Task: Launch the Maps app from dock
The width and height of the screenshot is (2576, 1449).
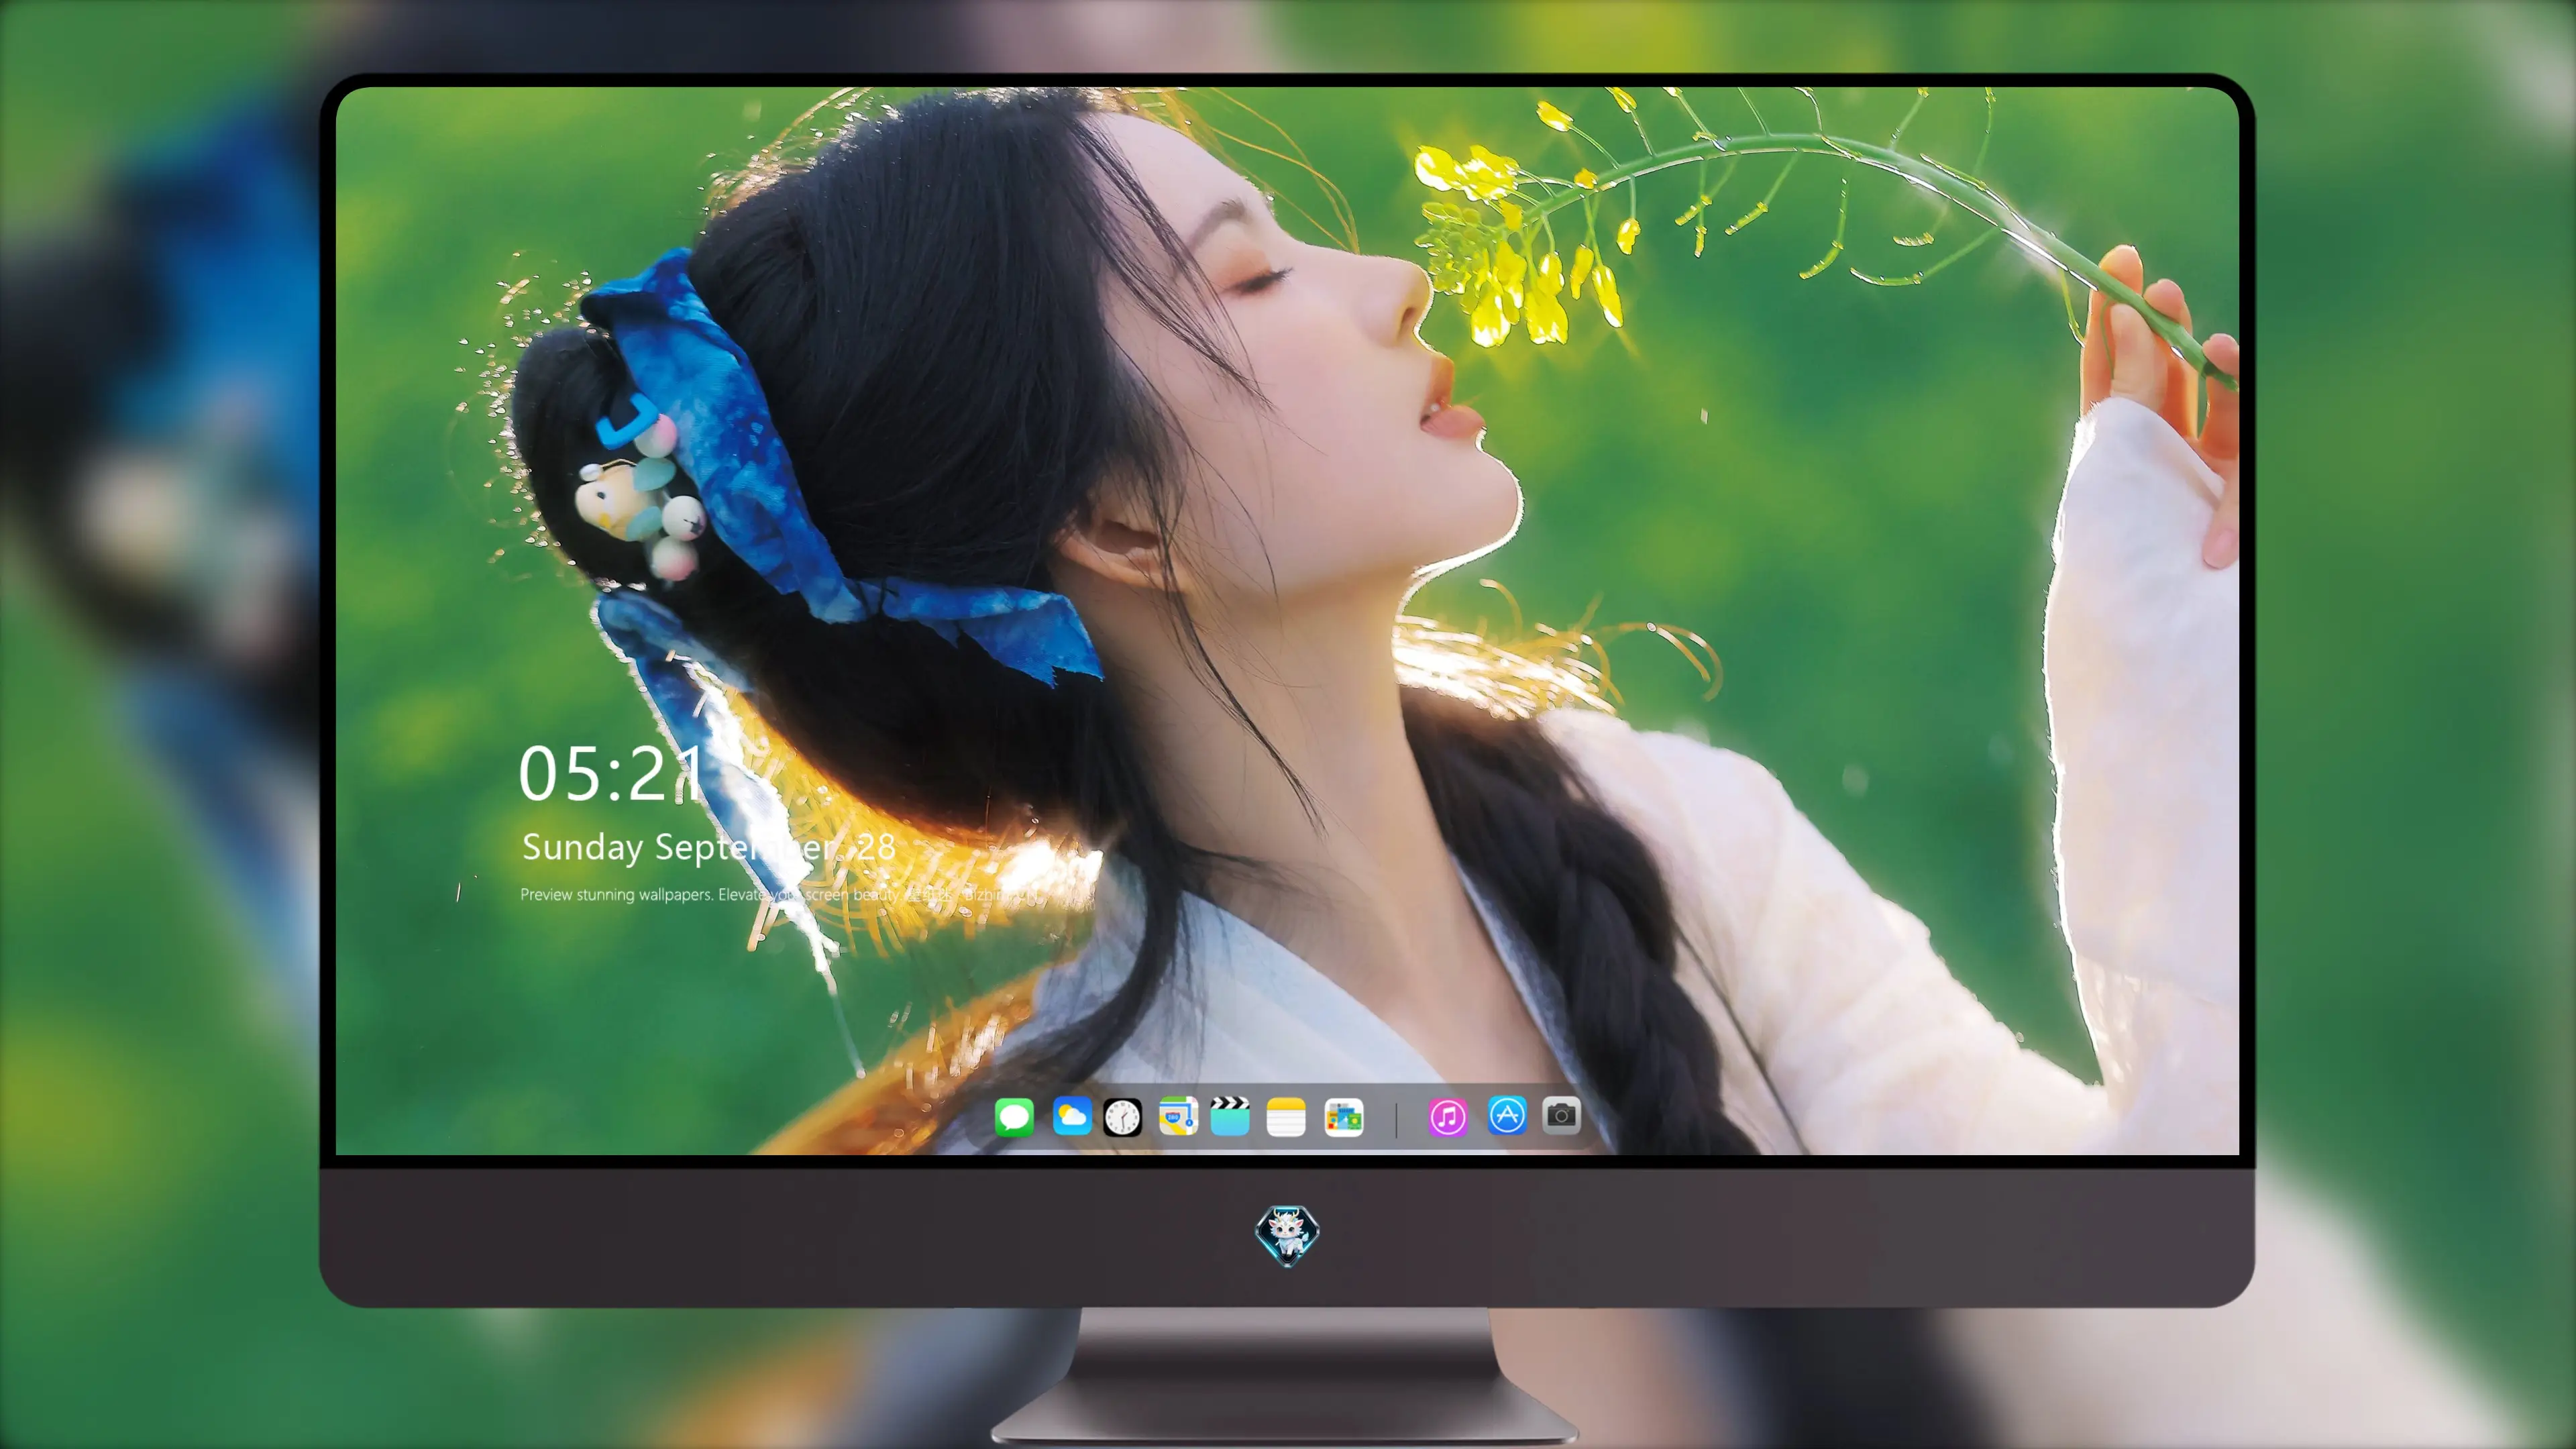Action: coord(1178,1116)
